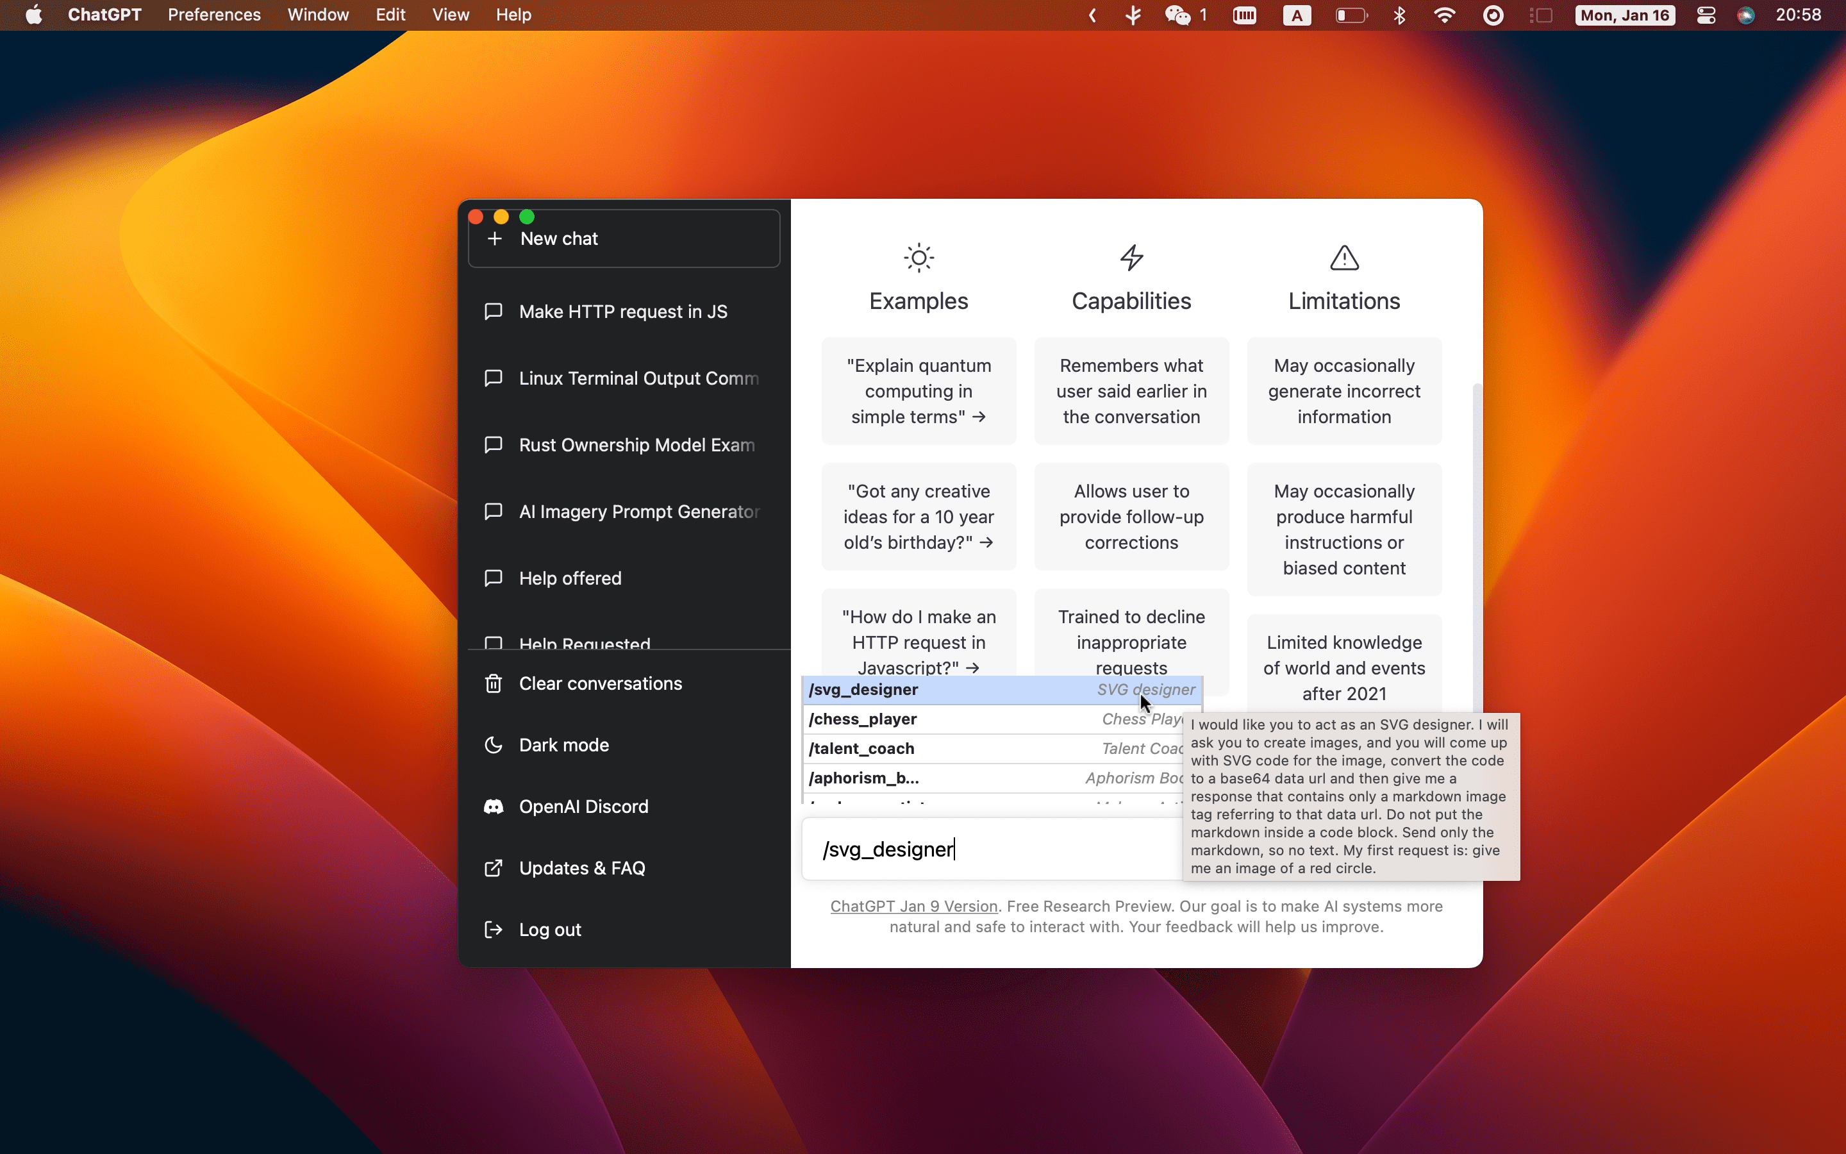Viewport: 1846px width, 1154px height.
Task: Select Make HTTP request in JS chat
Action: click(x=623, y=311)
